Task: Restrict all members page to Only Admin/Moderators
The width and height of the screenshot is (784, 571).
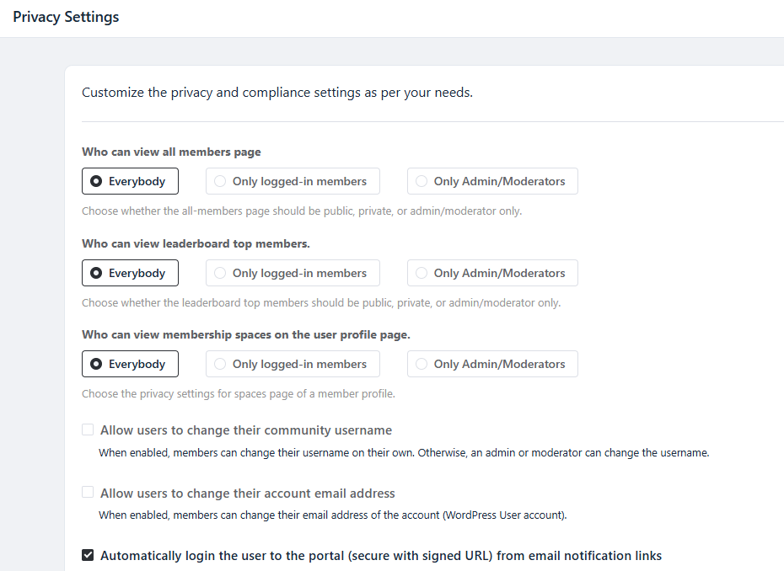Action: pyautogui.click(x=492, y=181)
